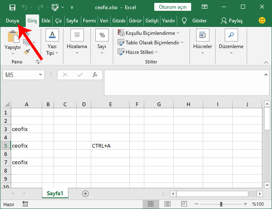The height and width of the screenshot is (209, 272).
Task: Click the Yapıştır clipboard icon
Action: 13,36
